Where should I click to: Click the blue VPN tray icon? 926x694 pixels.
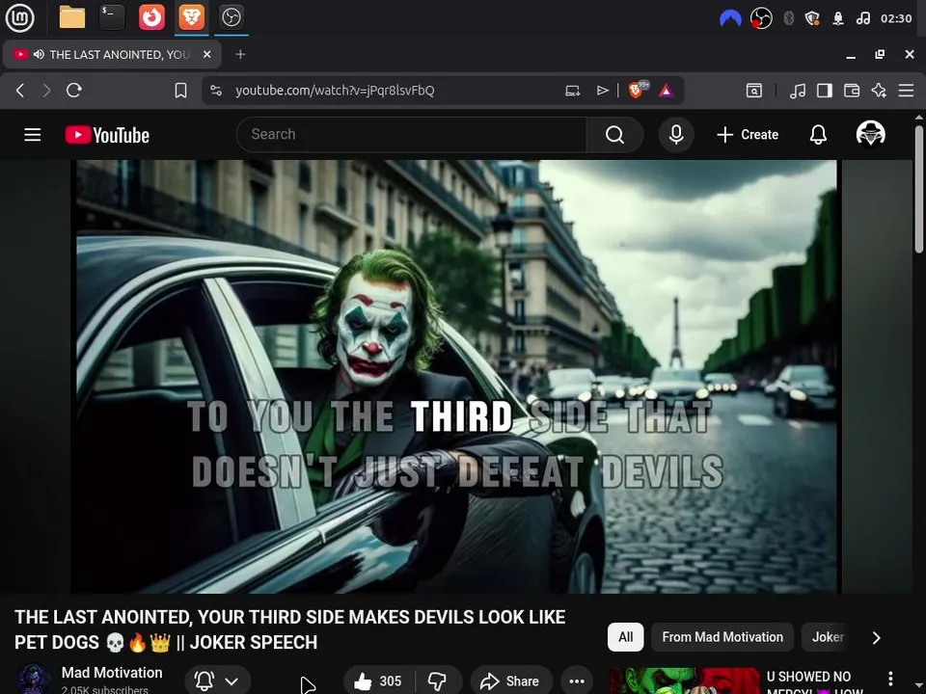coord(730,19)
